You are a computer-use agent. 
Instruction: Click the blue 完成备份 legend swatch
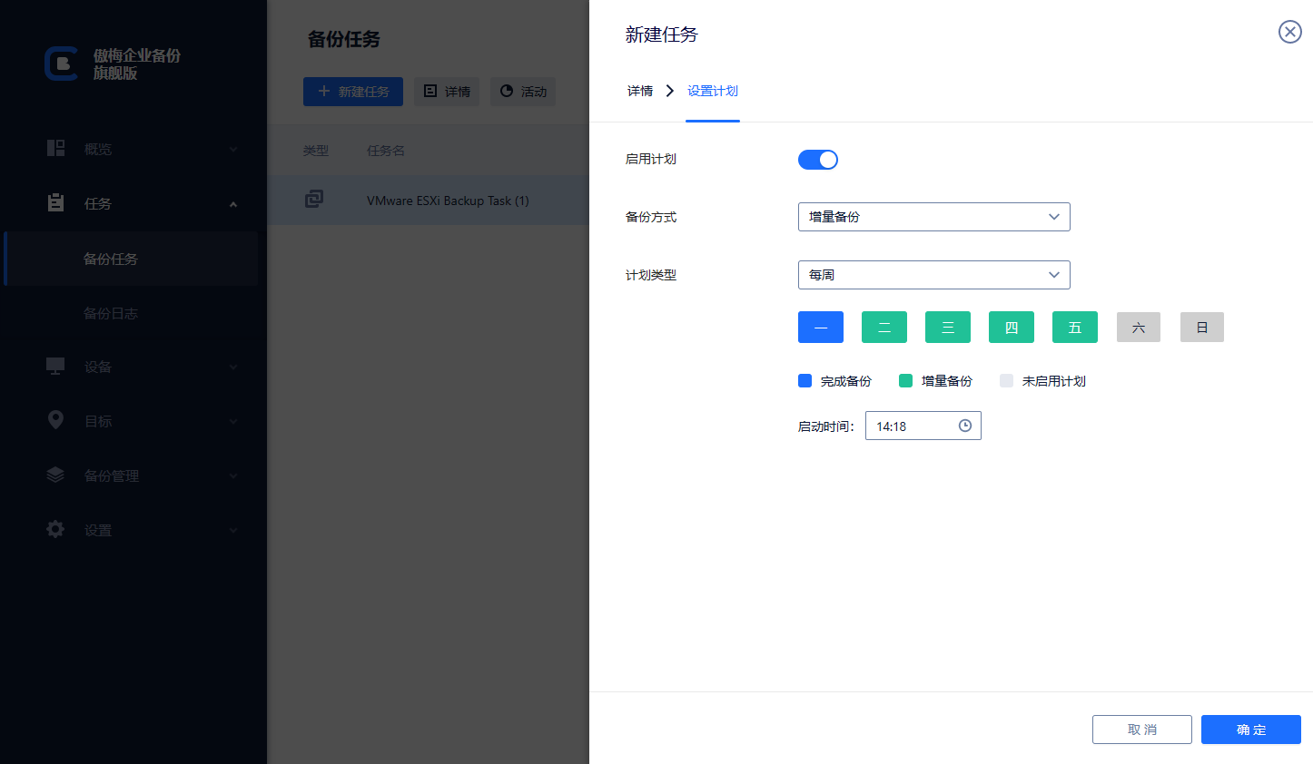[x=805, y=380]
